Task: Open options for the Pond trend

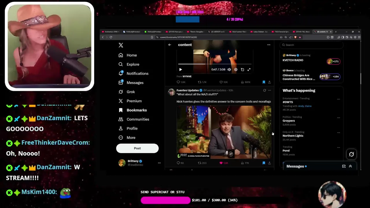Action: [338, 148]
